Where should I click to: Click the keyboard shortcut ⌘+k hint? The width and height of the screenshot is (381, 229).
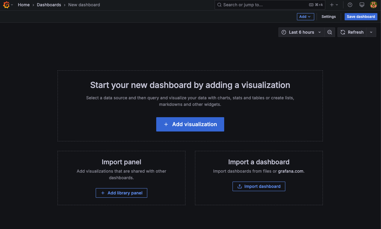(x=316, y=5)
